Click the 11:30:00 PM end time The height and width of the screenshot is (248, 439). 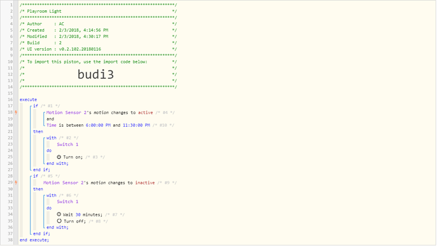pos(136,125)
